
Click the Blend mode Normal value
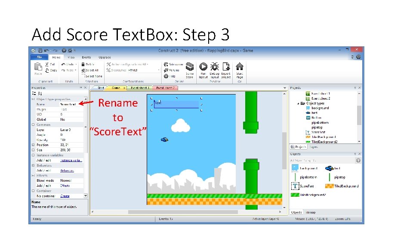click(x=71, y=181)
